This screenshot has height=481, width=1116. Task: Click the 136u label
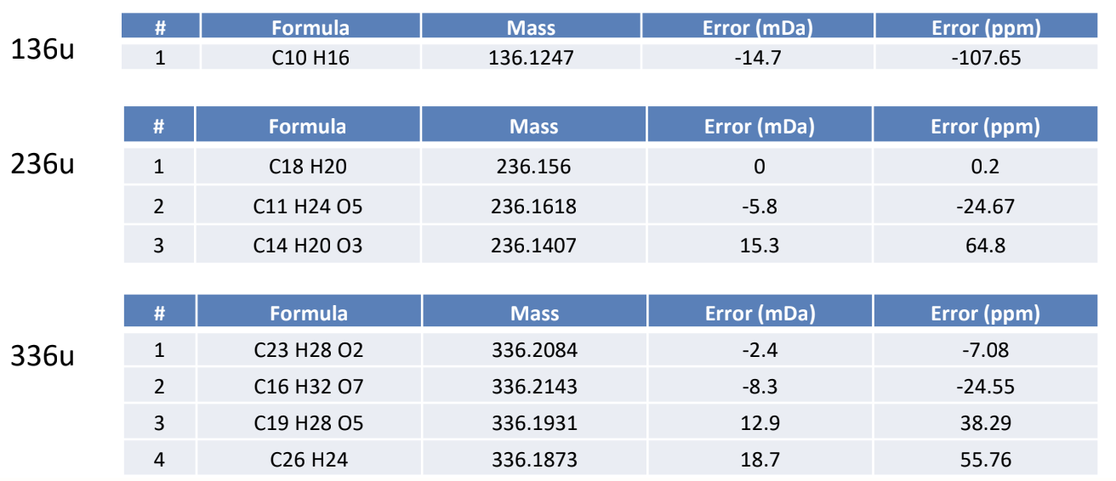pos(43,50)
